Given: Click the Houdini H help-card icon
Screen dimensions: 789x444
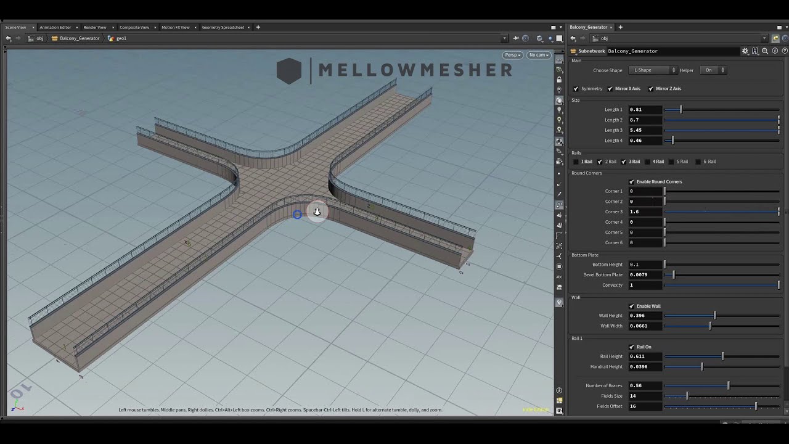Looking at the screenshot, I should point(755,51).
